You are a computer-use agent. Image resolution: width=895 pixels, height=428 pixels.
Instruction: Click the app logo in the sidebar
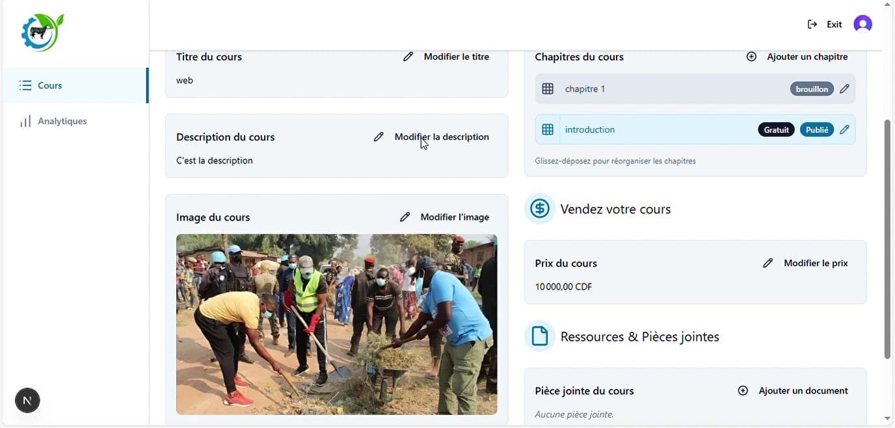click(x=42, y=32)
